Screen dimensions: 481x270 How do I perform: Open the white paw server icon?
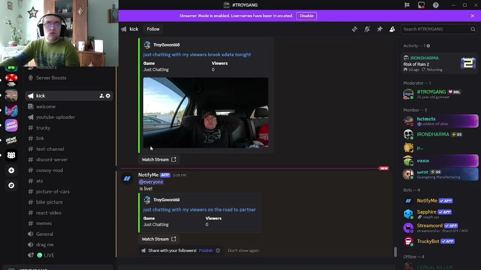tap(11, 155)
